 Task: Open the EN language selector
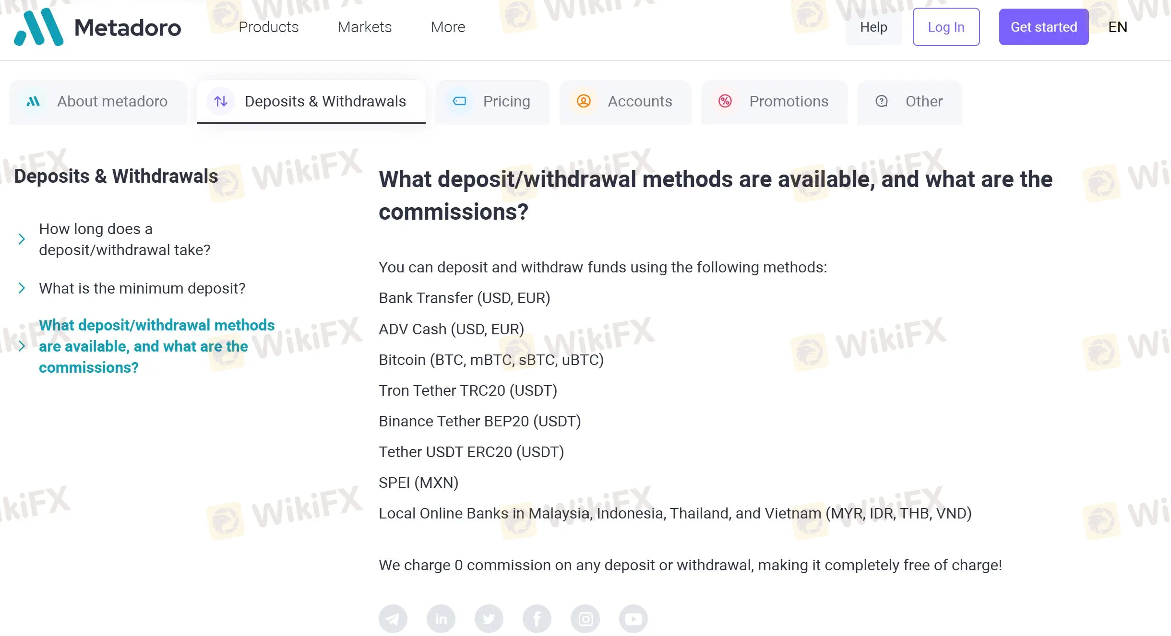(1118, 27)
